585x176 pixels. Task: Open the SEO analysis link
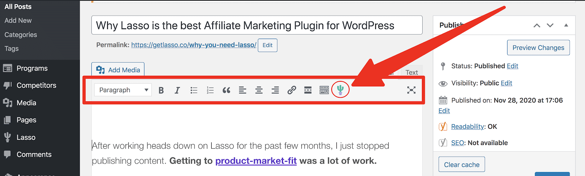click(x=457, y=143)
